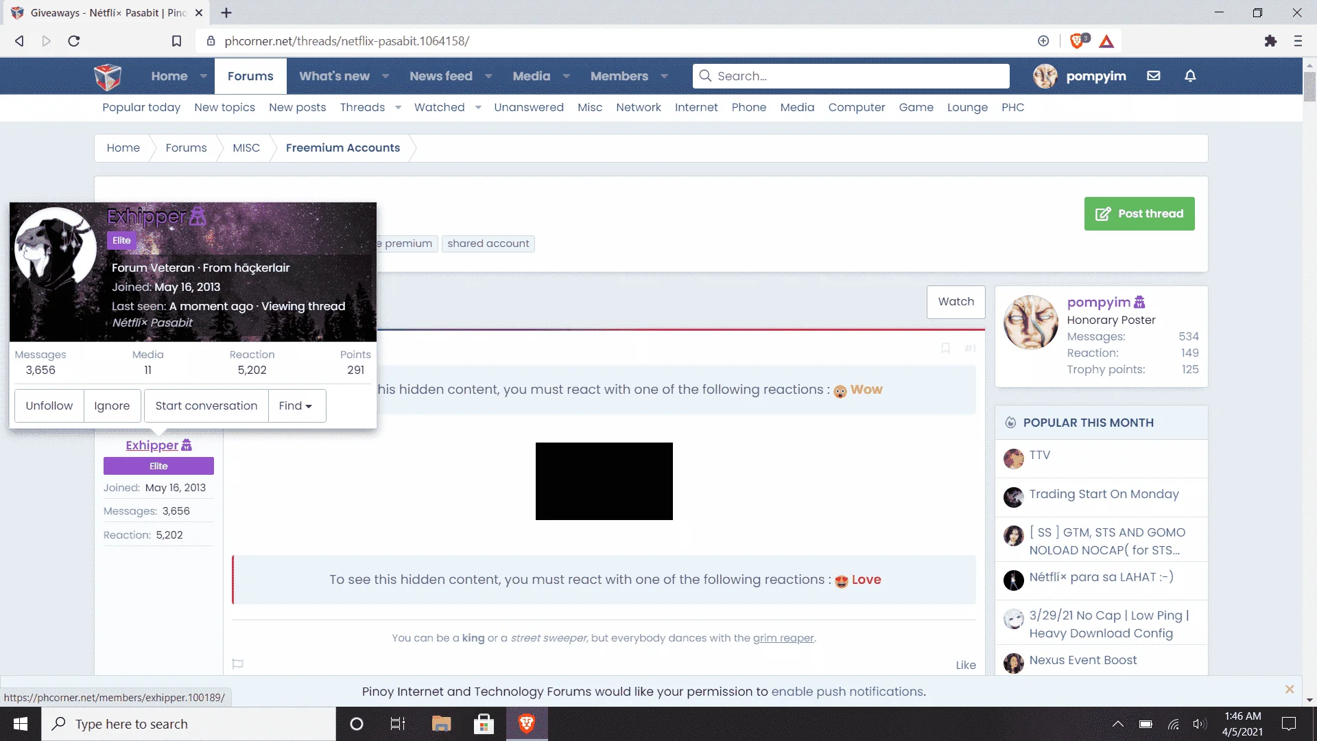This screenshot has width=1317, height=741.
Task: Click the Watch button
Action: pyautogui.click(x=956, y=302)
